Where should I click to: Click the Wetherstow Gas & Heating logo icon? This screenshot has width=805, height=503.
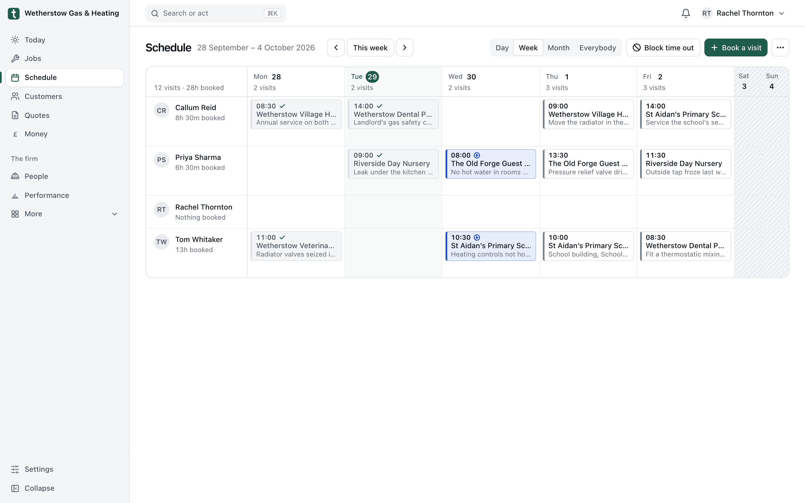pos(14,13)
